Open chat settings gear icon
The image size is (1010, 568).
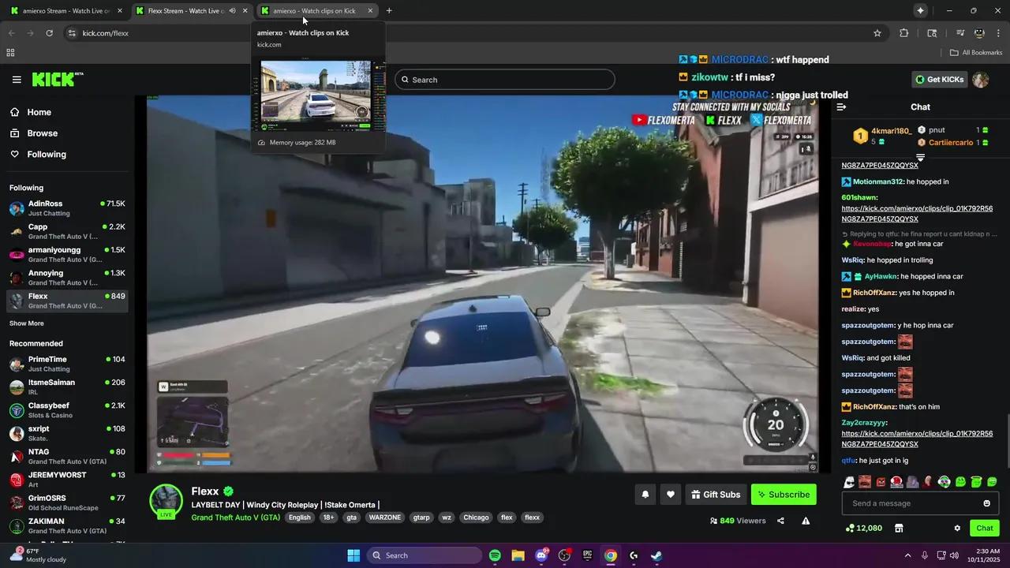point(957,528)
